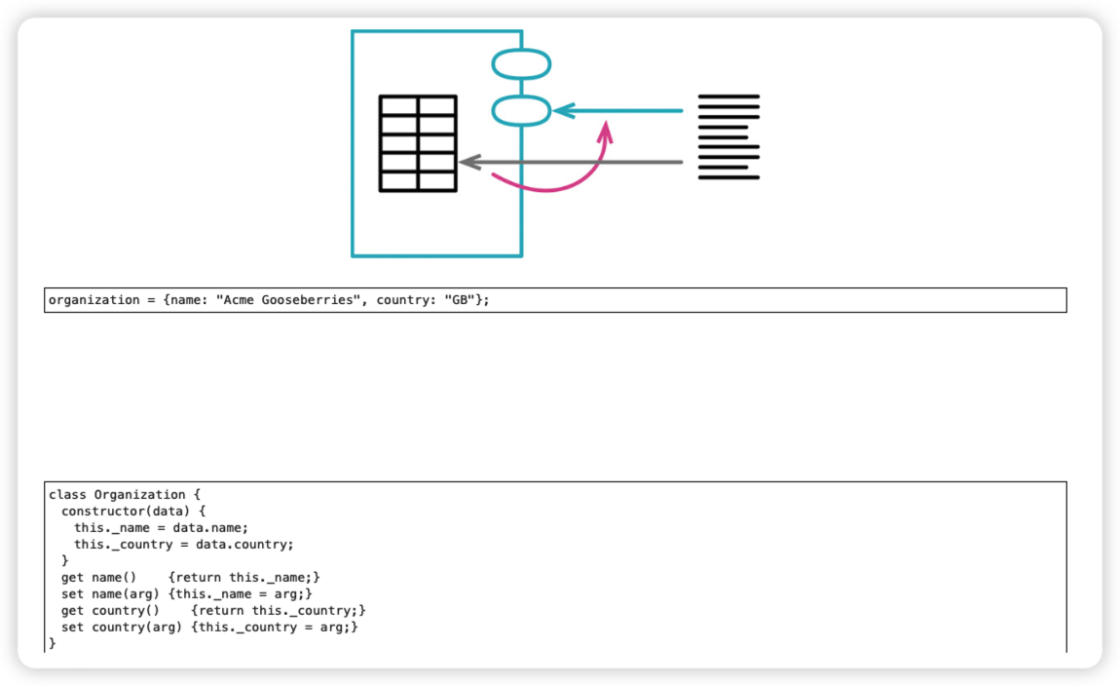Click the teal arrow pointing at oval

point(617,111)
